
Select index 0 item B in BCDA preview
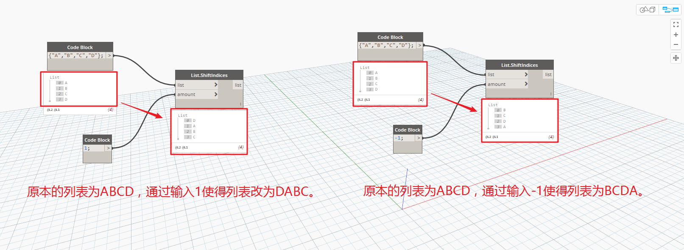point(500,110)
